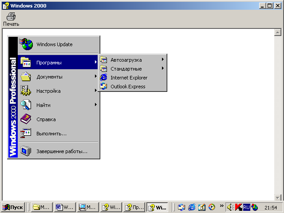The height and width of the screenshot is (213, 284).
Task: Click the Завершение работы... monitor icon
Action: [26, 151]
